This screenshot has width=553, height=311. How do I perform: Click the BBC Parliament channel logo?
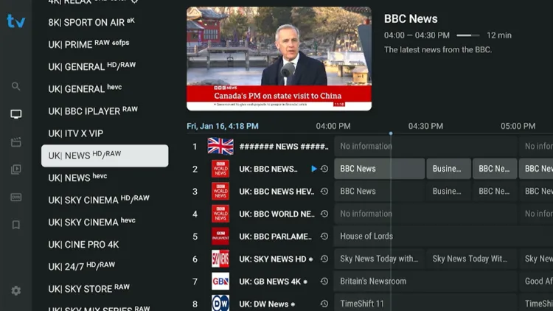[220, 237]
